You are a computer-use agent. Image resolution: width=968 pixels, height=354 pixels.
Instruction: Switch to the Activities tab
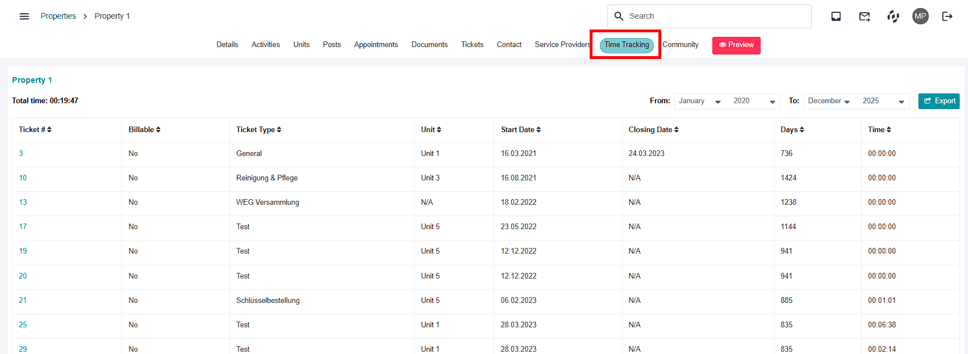tap(266, 45)
